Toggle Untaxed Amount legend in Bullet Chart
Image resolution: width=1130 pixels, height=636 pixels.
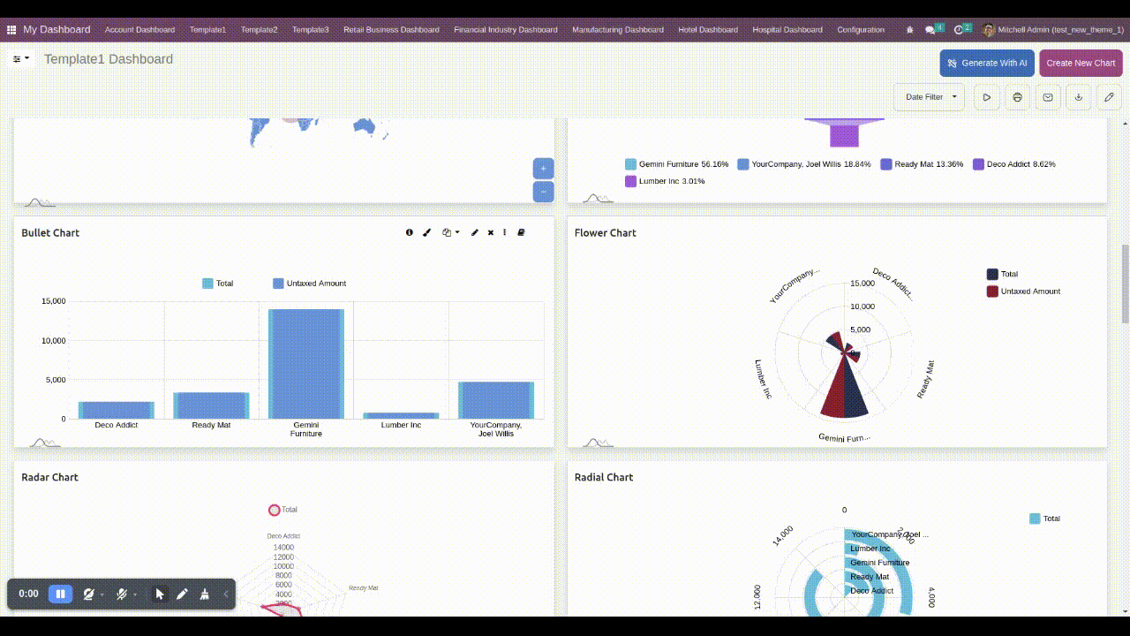pos(310,284)
